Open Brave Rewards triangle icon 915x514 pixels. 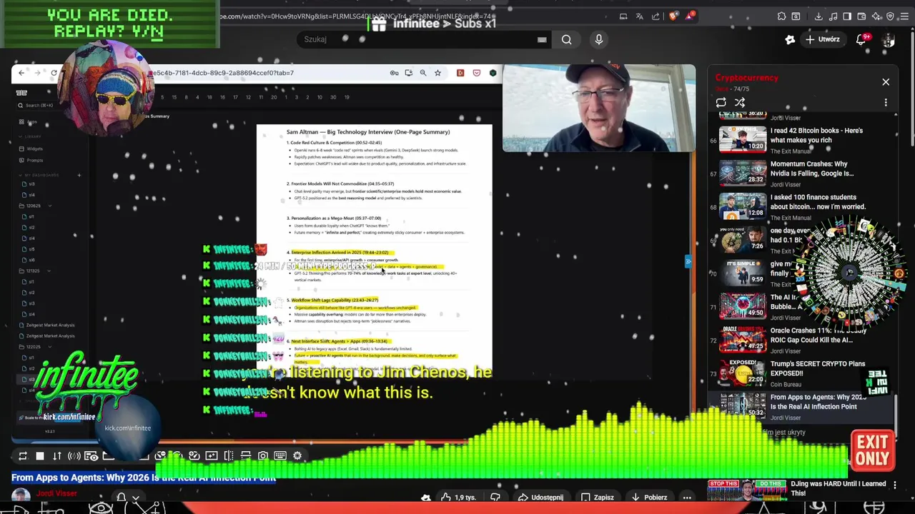coord(690,16)
